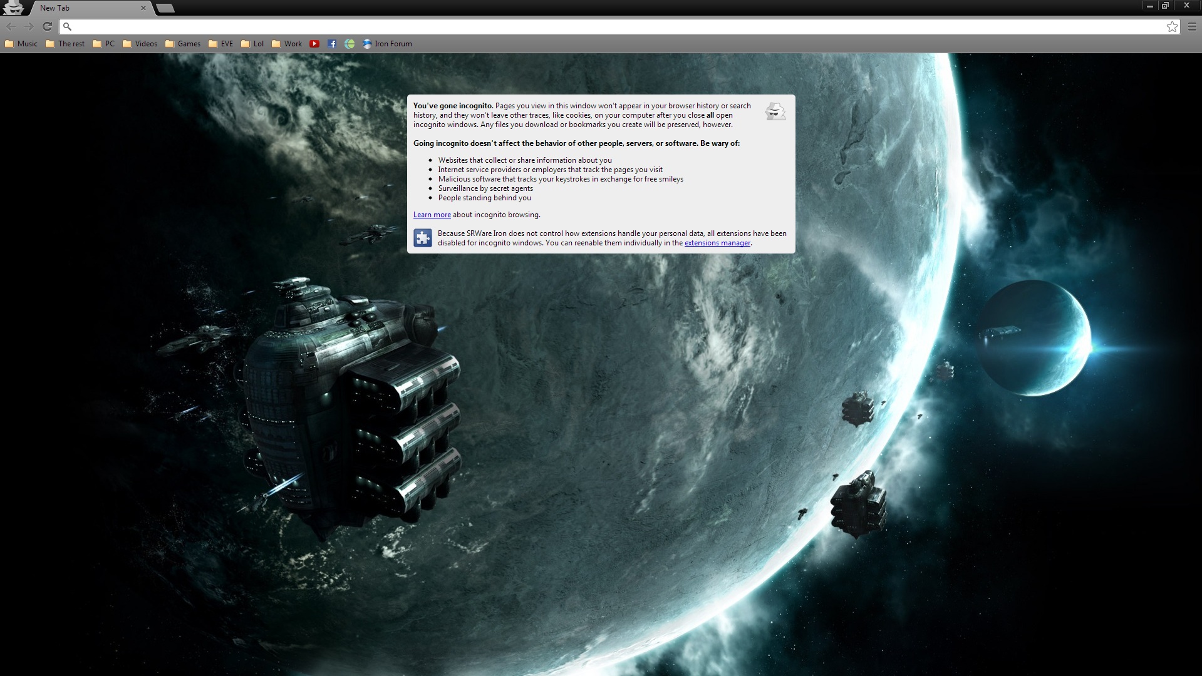Click the incognito spy icon in message box
Viewport: 1202px width, 676px height.
click(775, 111)
